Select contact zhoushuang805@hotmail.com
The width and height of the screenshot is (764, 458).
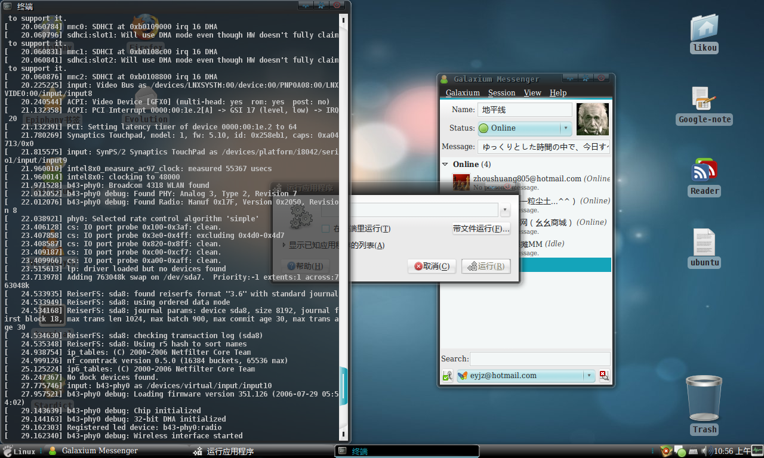[531, 182]
